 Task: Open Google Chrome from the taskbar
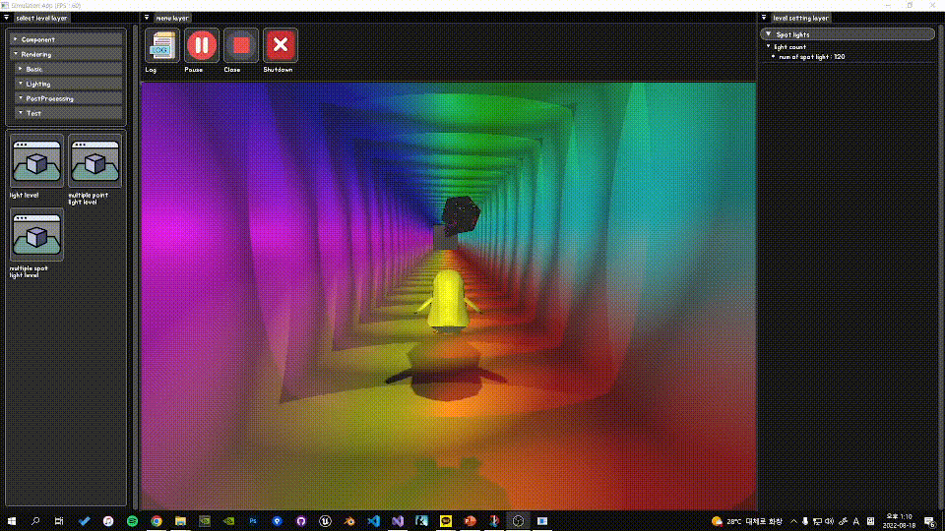coord(157,521)
